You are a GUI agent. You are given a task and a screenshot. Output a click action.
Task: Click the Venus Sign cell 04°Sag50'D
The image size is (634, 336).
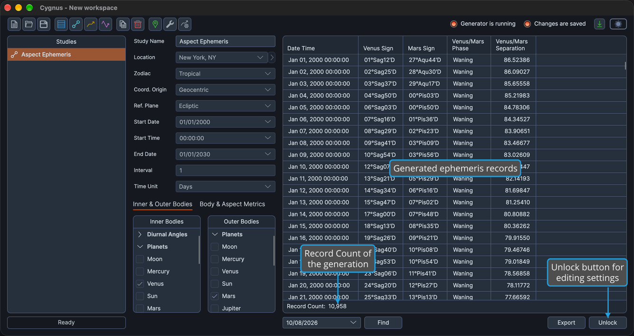point(380,95)
